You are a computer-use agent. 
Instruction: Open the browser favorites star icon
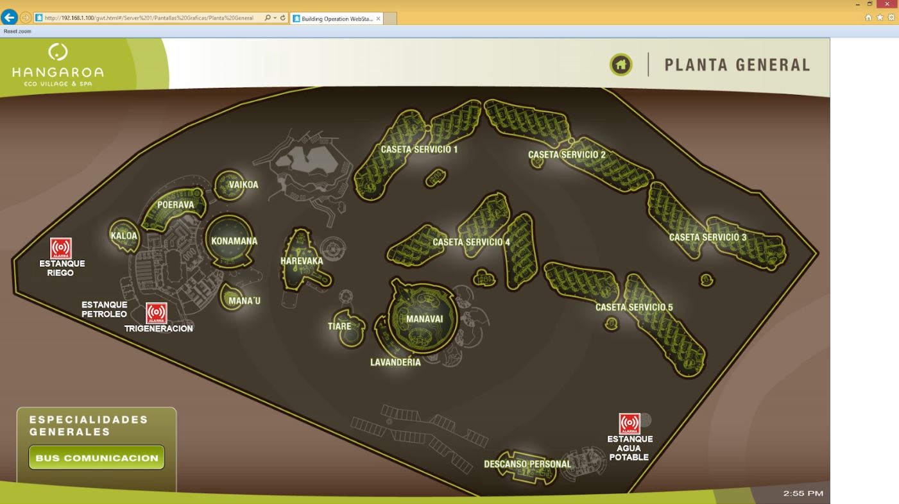(881, 18)
